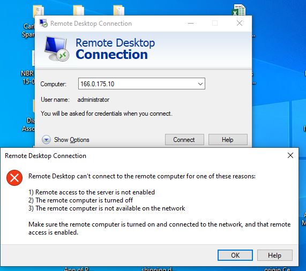Click the red error icon
The height and width of the screenshot is (271, 306).
(x=14, y=178)
